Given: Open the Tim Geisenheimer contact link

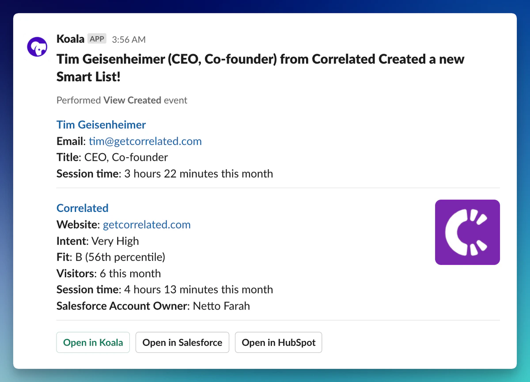Looking at the screenshot, I should point(101,125).
